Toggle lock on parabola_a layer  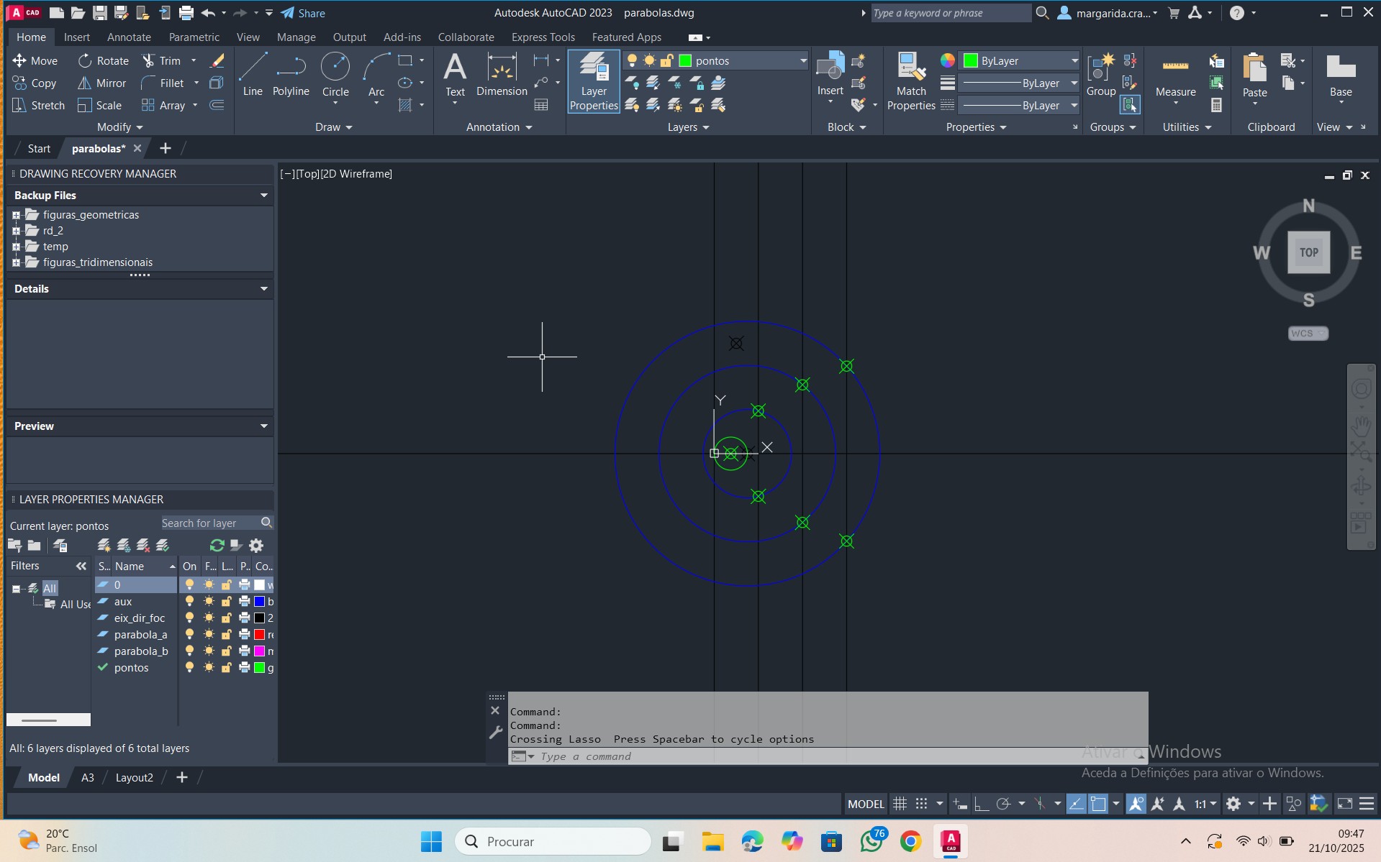[226, 635]
